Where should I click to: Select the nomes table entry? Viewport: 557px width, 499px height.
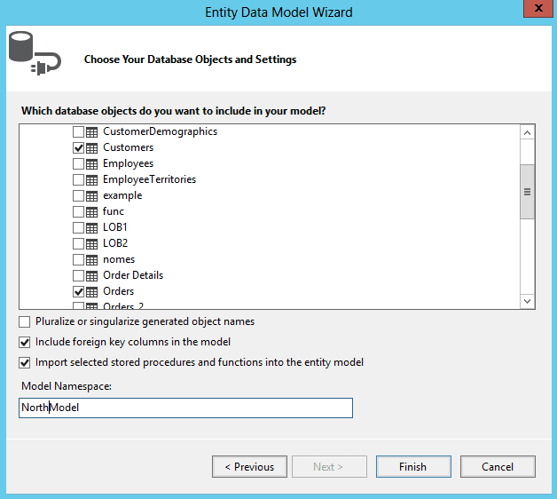[119, 259]
